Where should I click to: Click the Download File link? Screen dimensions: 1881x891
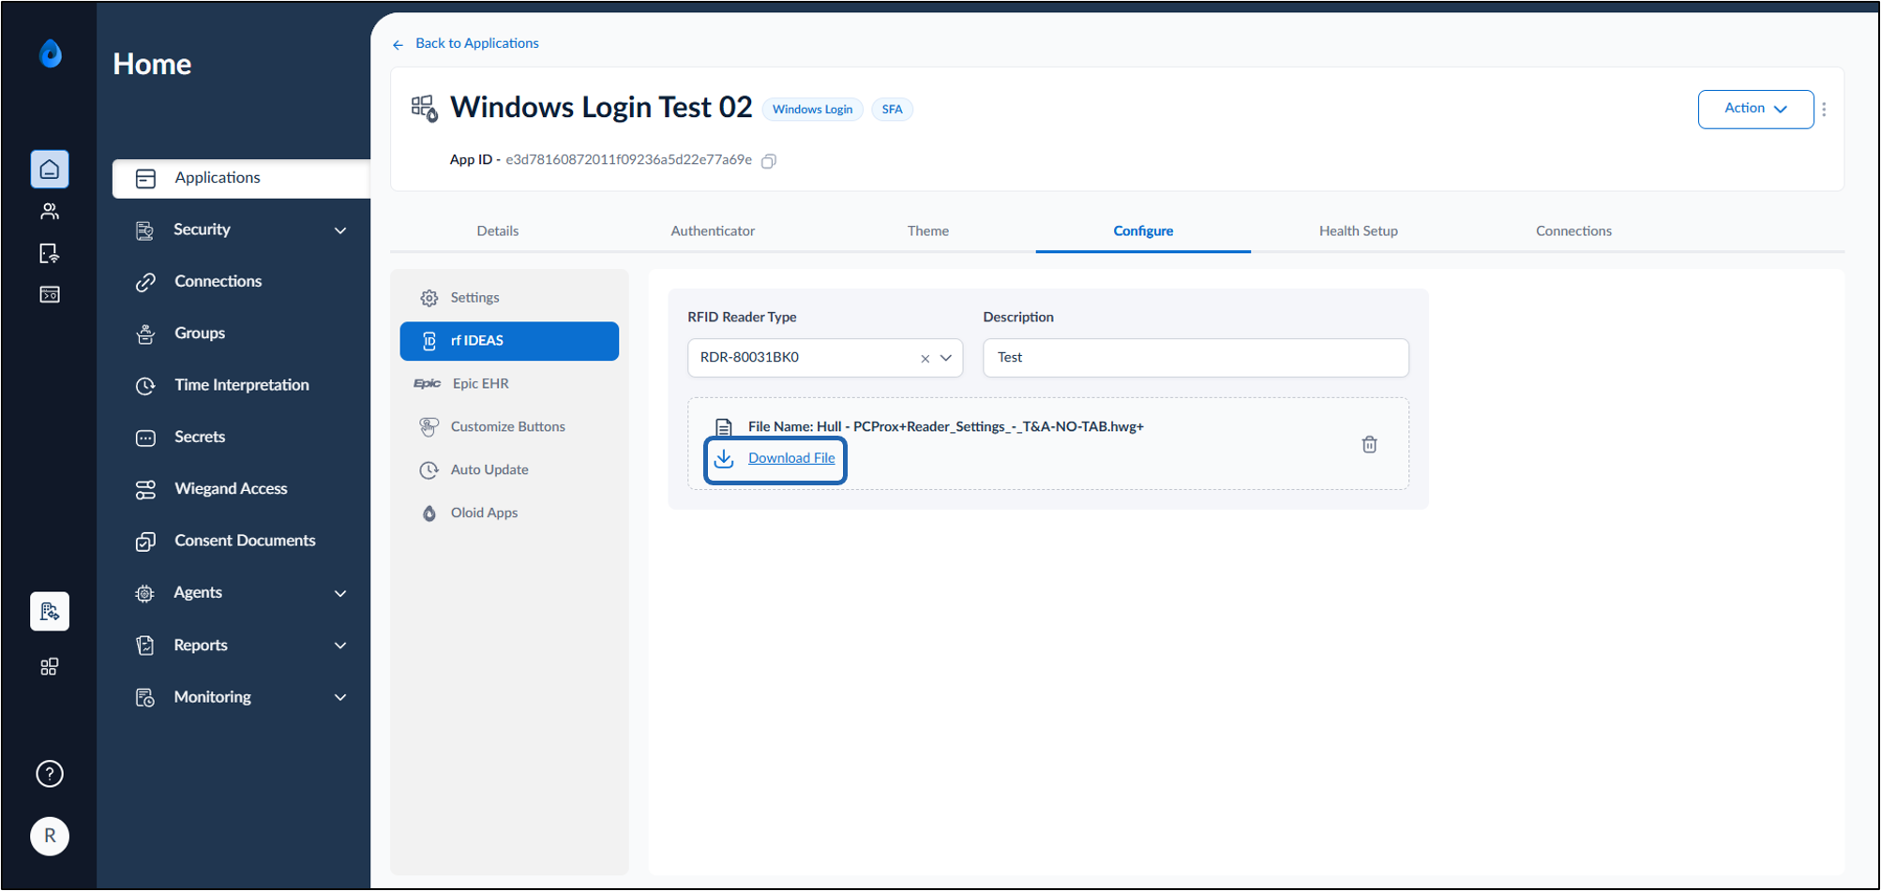(x=791, y=458)
